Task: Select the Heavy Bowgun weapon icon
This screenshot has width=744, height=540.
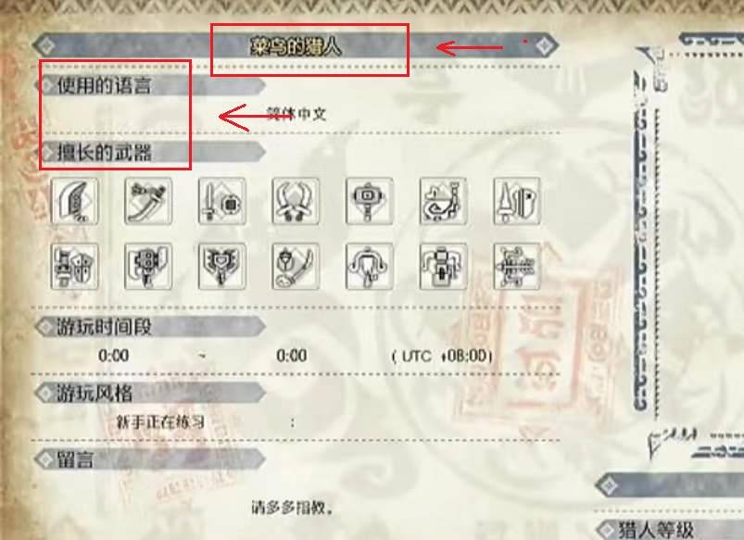Action: click(443, 266)
